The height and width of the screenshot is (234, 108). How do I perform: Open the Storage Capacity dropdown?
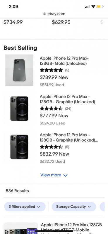[x=74, y=207]
